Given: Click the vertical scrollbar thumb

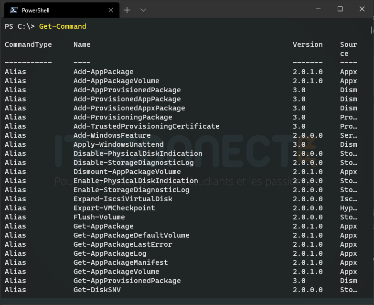Looking at the screenshot, I should pyautogui.click(x=372, y=30).
